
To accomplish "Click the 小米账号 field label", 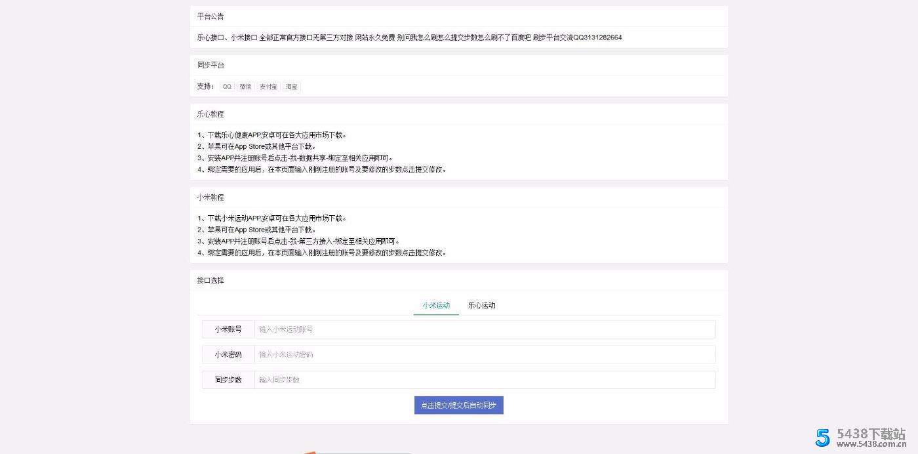I will tap(228, 329).
